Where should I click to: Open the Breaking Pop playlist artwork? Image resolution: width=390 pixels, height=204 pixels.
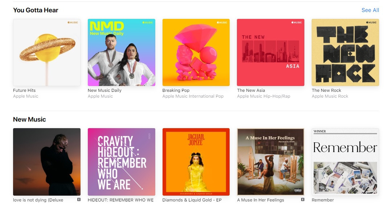point(196,53)
